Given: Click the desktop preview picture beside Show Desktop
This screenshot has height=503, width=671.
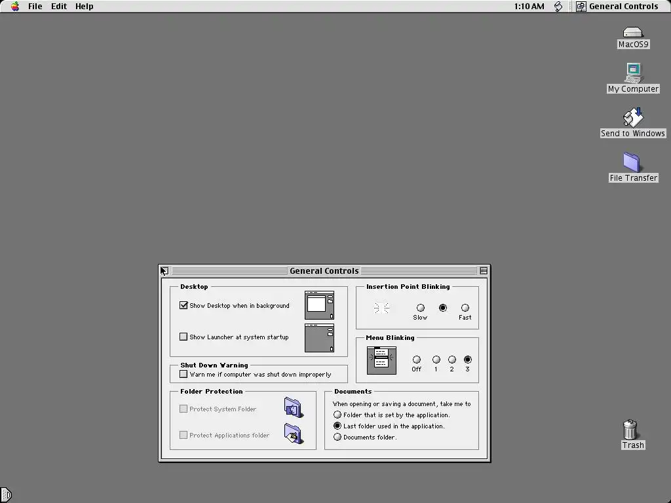Looking at the screenshot, I should (319, 305).
